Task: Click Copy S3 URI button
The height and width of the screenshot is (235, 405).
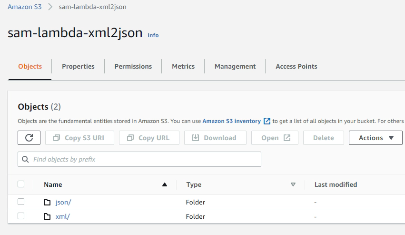Action: click(79, 138)
